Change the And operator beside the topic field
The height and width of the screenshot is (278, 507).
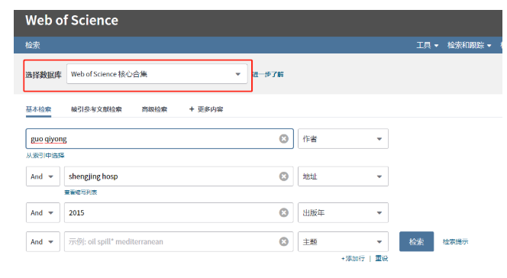[43, 241]
